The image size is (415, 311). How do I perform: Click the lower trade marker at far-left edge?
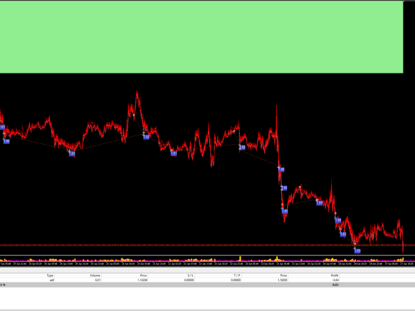coord(6,141)
